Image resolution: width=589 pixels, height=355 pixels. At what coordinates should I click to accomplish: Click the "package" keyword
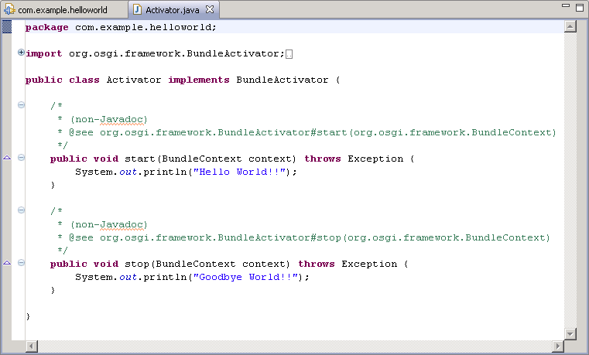(47, 27)
